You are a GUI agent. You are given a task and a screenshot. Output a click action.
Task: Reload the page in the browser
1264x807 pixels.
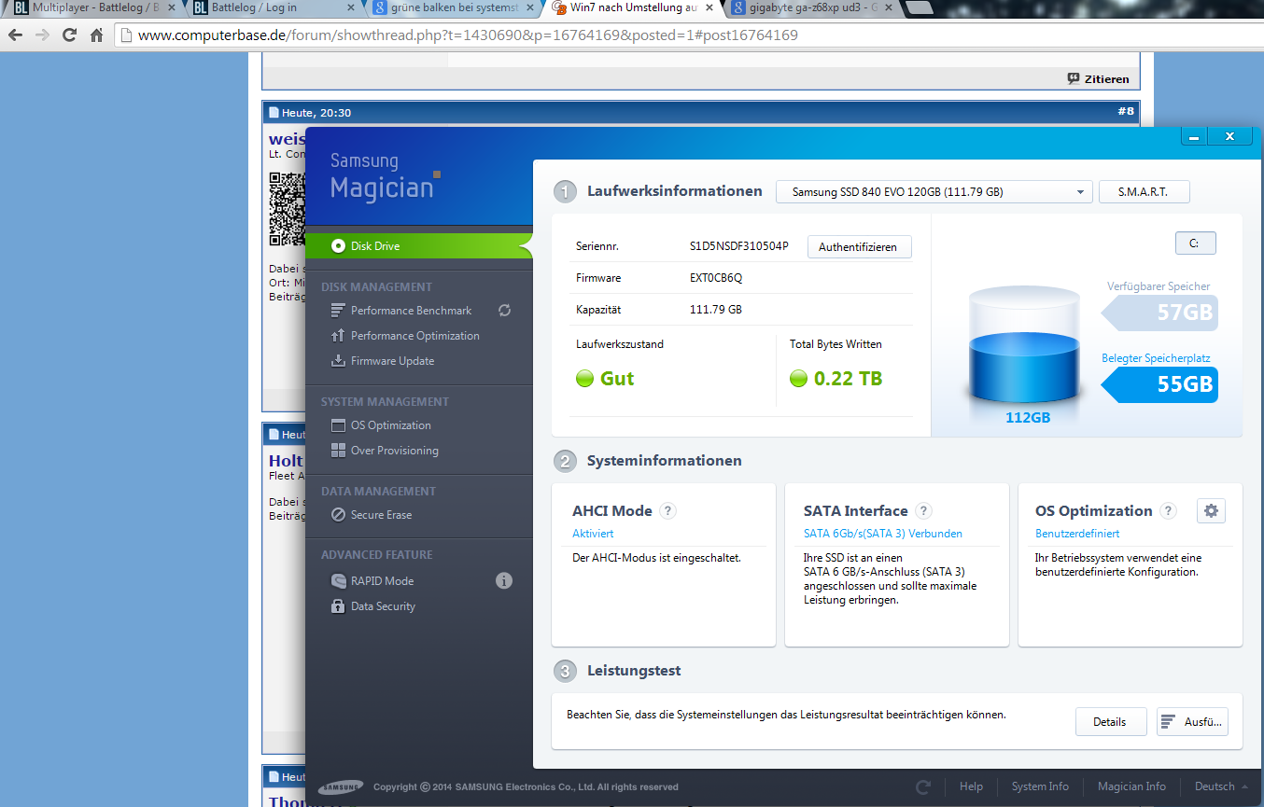point(69,35)
